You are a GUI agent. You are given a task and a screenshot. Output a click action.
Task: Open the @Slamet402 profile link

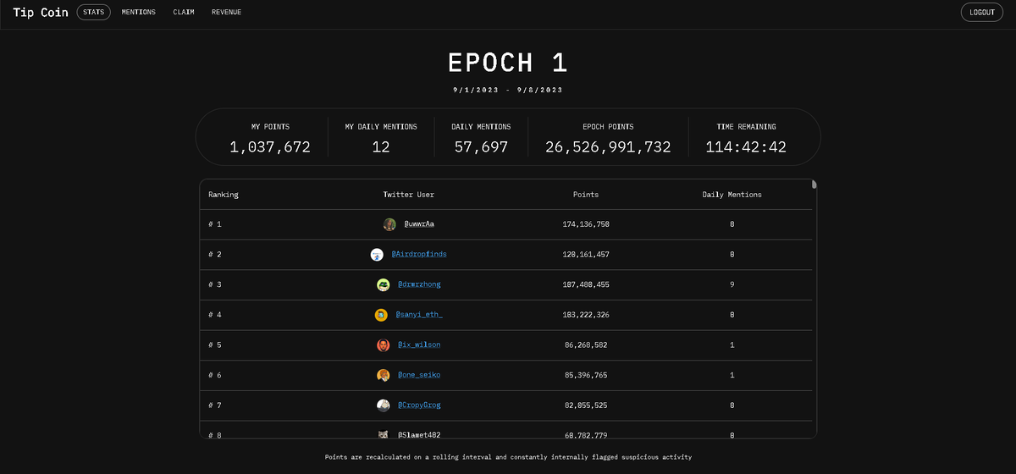[x=419, y=435]
